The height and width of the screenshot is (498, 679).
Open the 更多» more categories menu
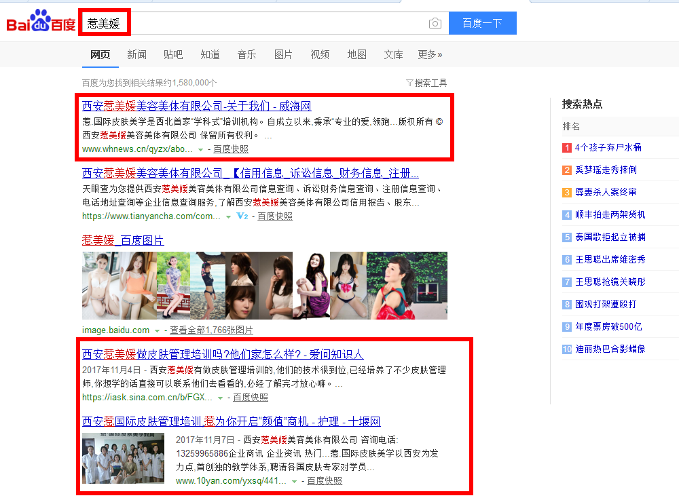point(430,54)
